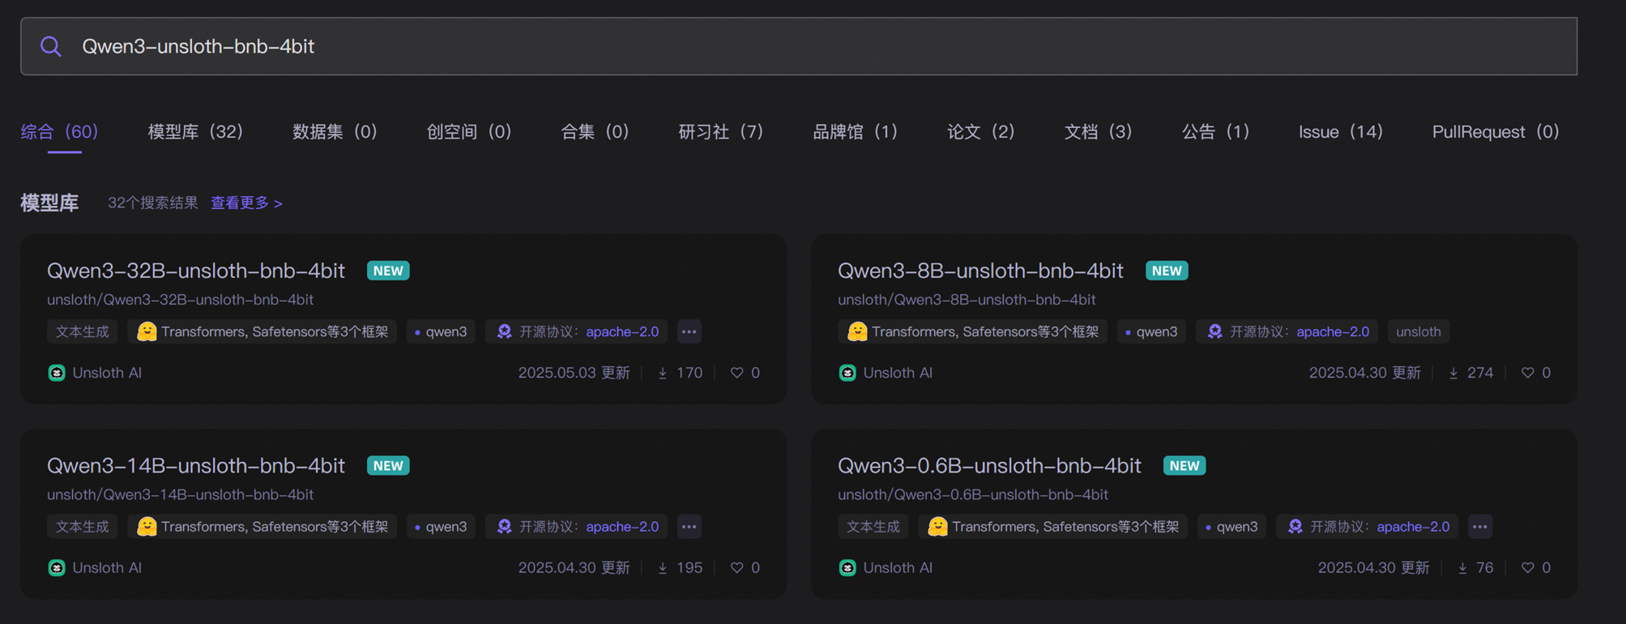Viewport: 1626px width, 624px height.
Task: Click Hugging Face emoji icon on Qwen3-8B card
Action: click(857, 331)
